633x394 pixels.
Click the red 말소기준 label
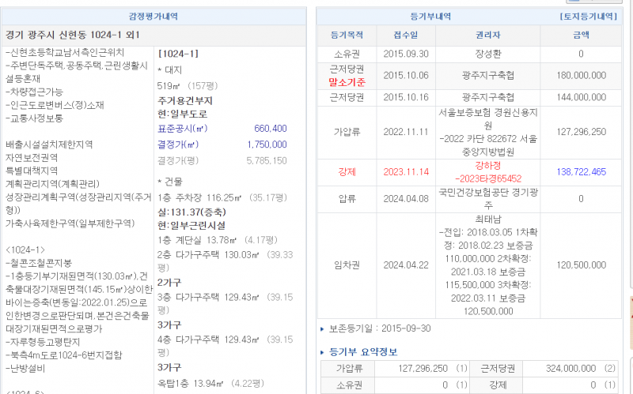pyautogui.click(x=347, y=81)
